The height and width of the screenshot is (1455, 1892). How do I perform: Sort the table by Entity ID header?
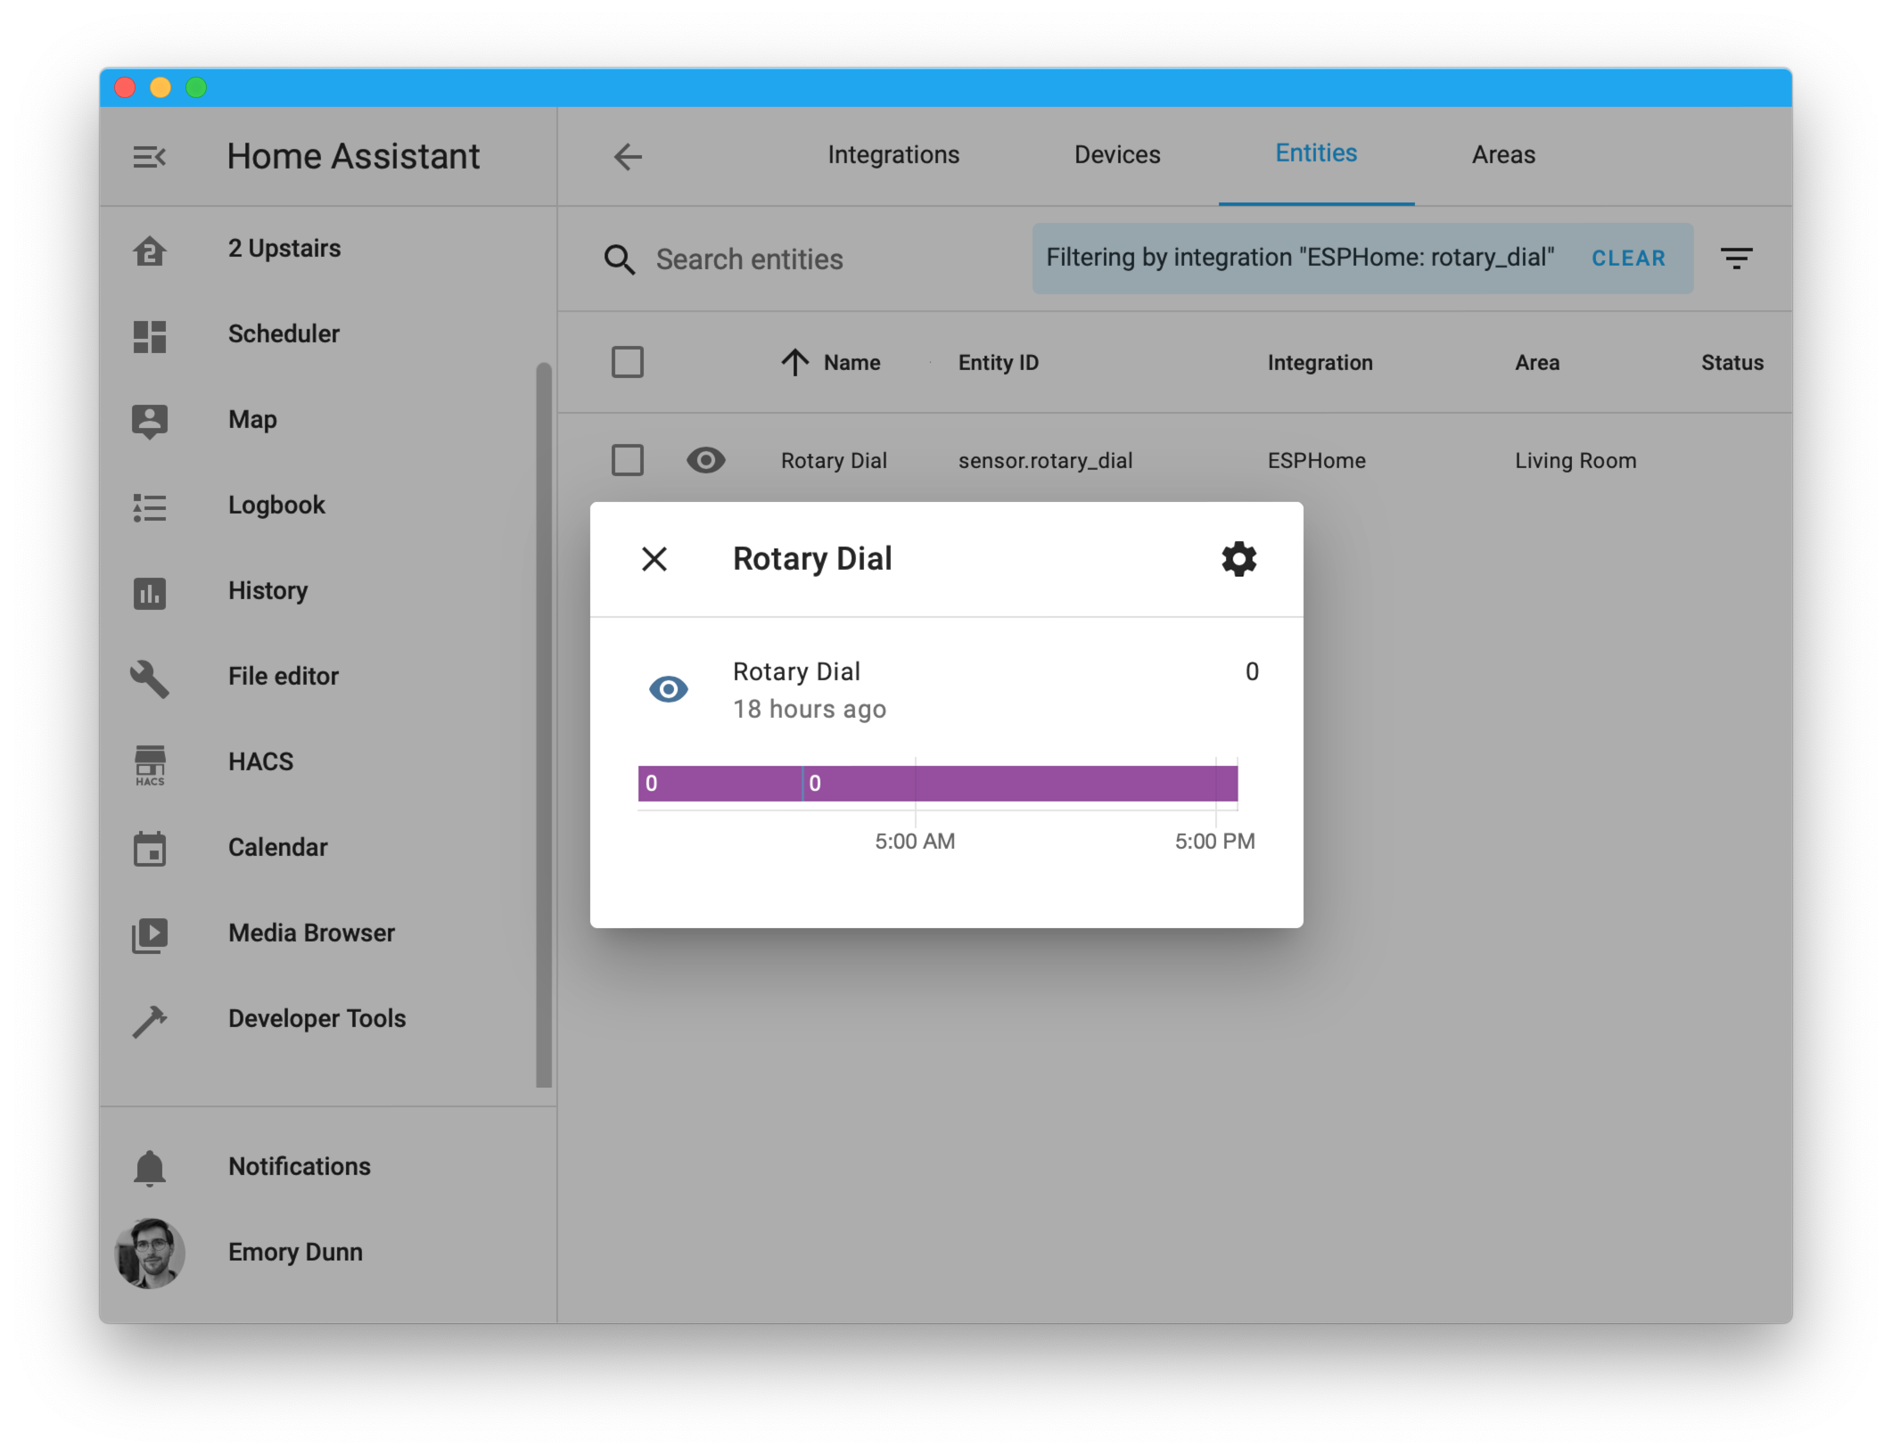coord(998,363)
